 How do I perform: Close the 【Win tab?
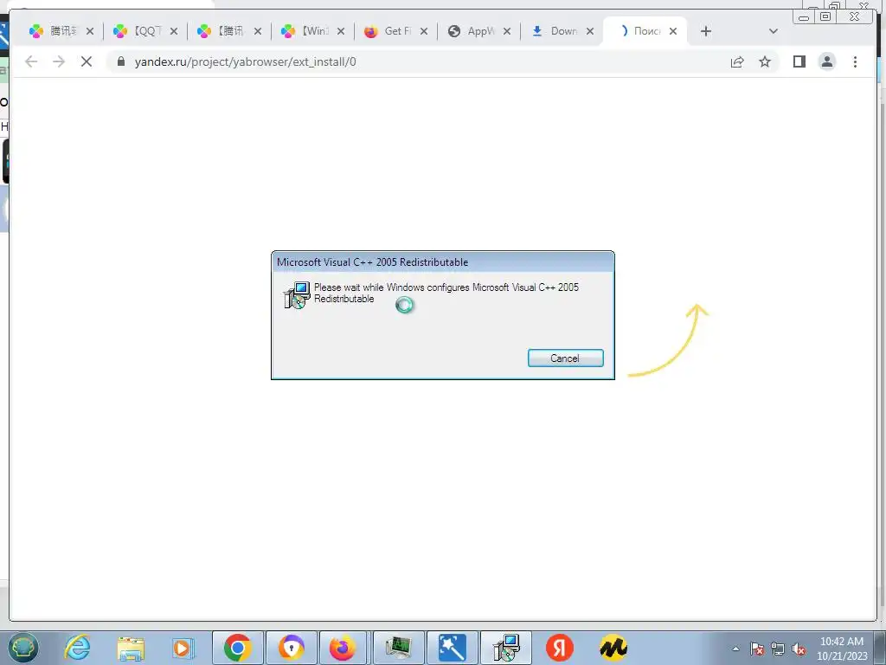pos(341,31)
